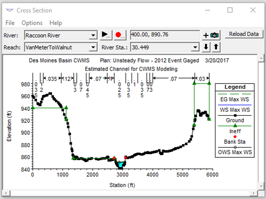Viewport: 266px width, 199px height.
Task: Move to downstream section with down arrow
Action: [x=206, y=47]
